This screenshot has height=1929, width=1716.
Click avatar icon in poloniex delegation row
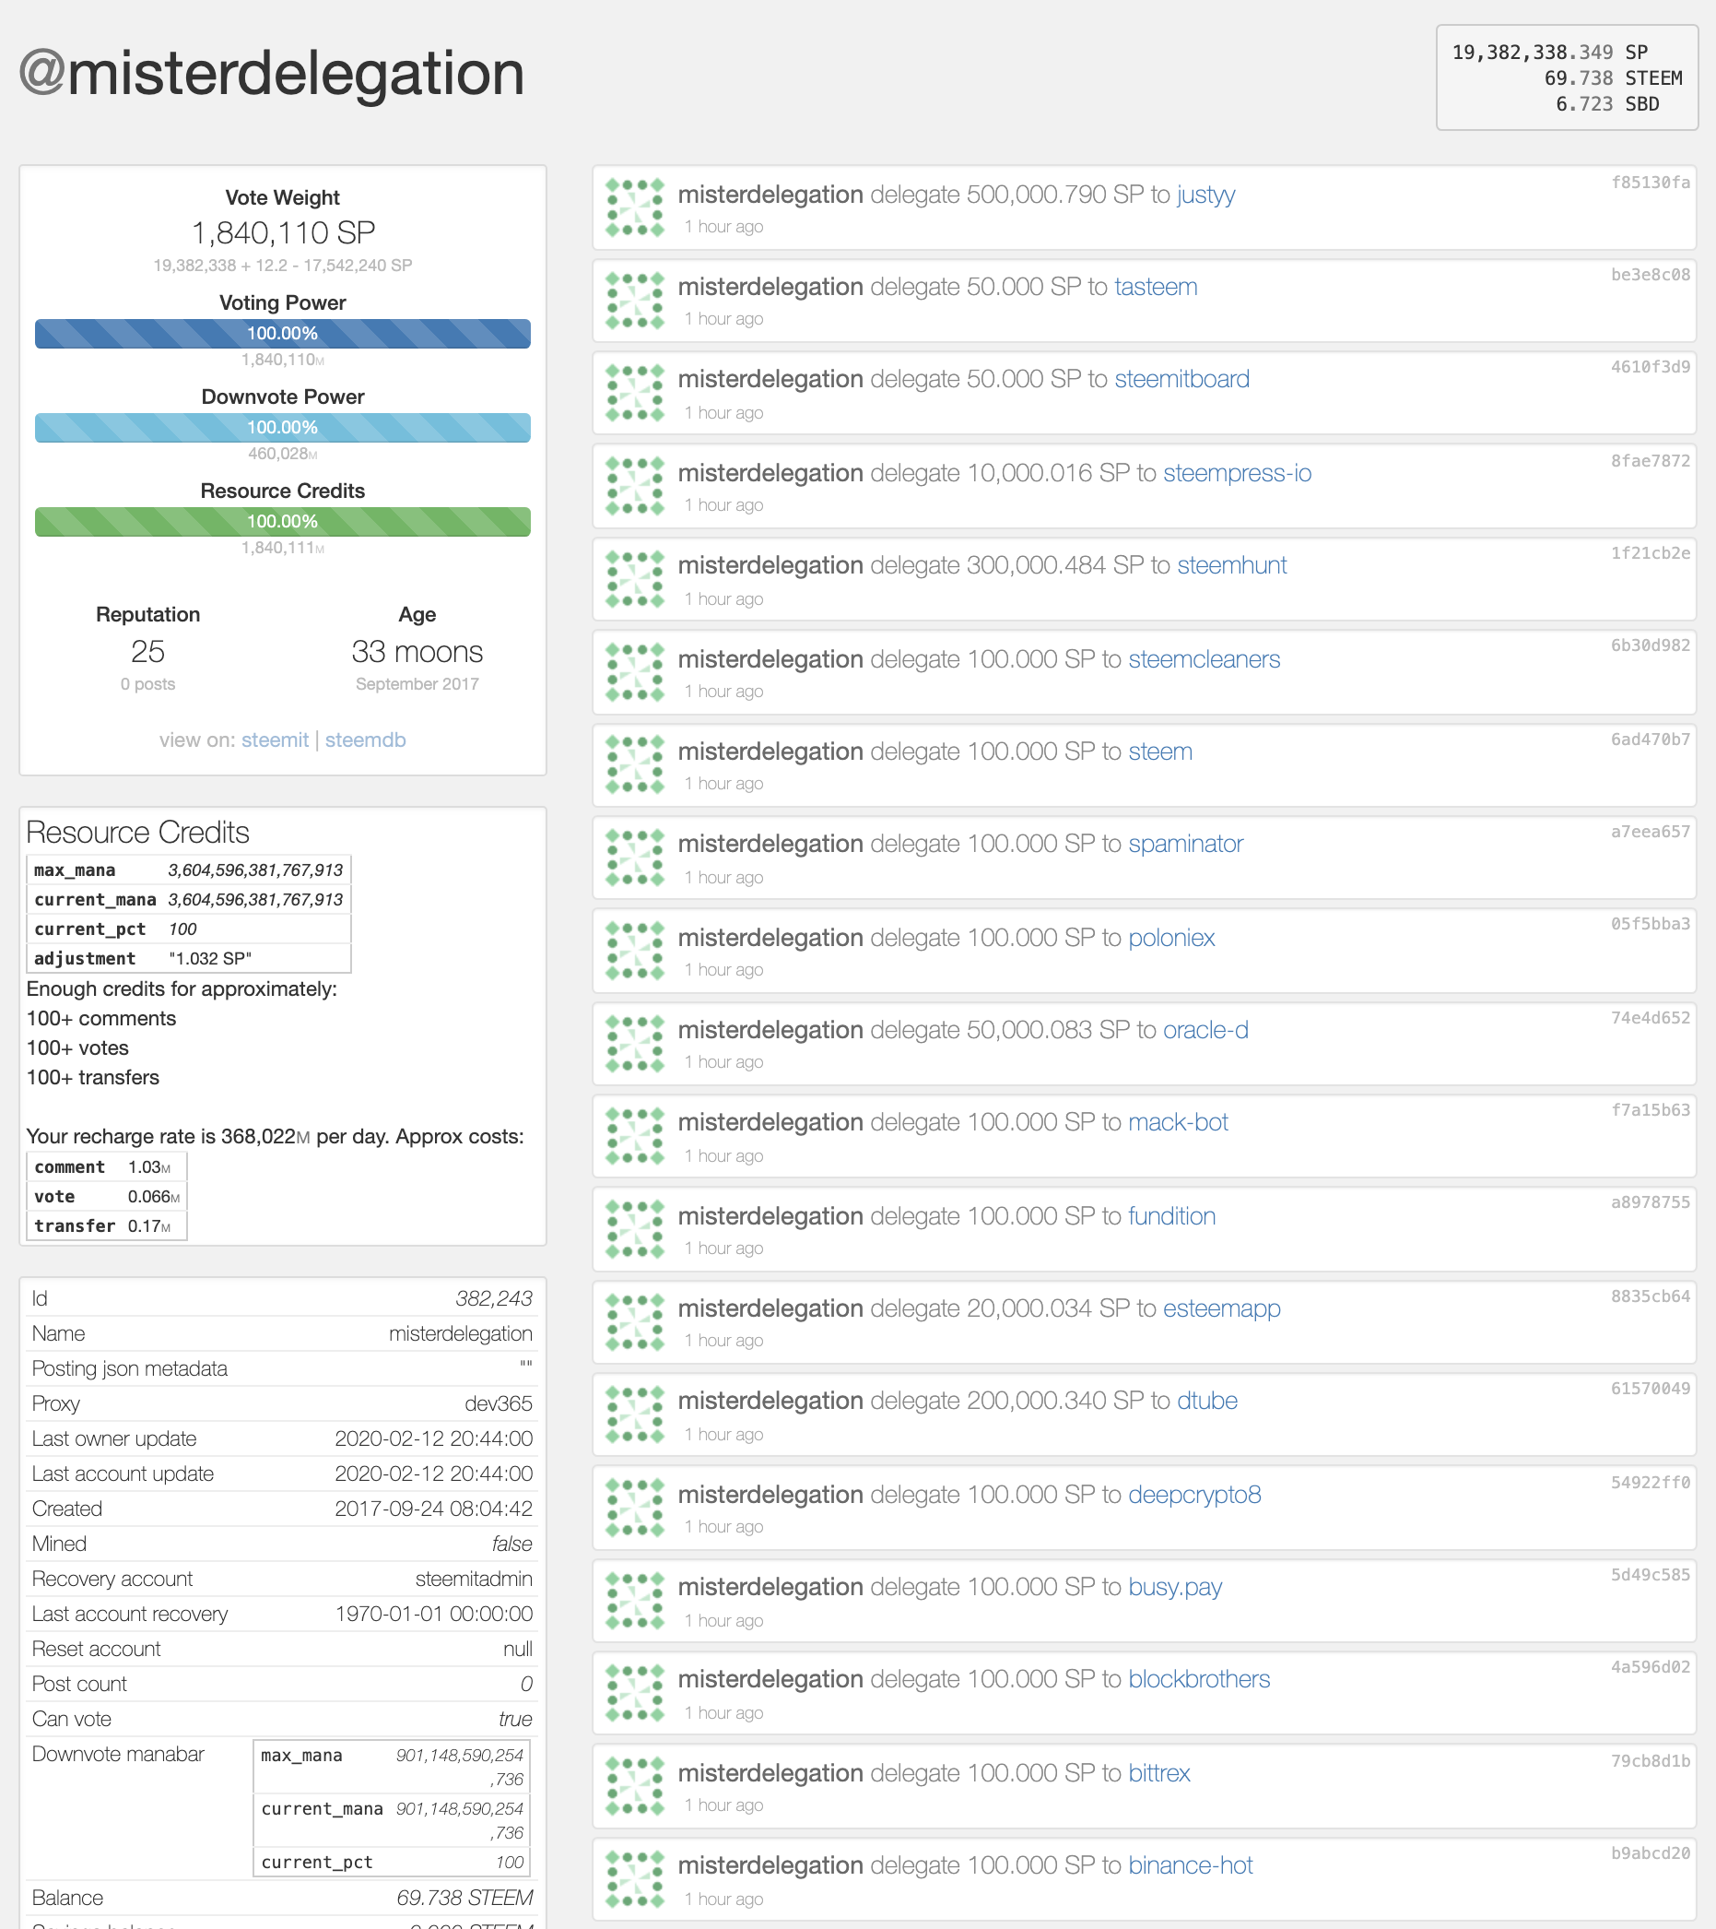(x=635, y=951)
